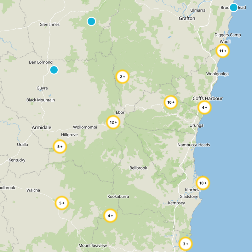The width and height of the screenshot is (252, 252).
Task: Click the Ebor label
Action: pyautogui.click(x=120, y=112)
